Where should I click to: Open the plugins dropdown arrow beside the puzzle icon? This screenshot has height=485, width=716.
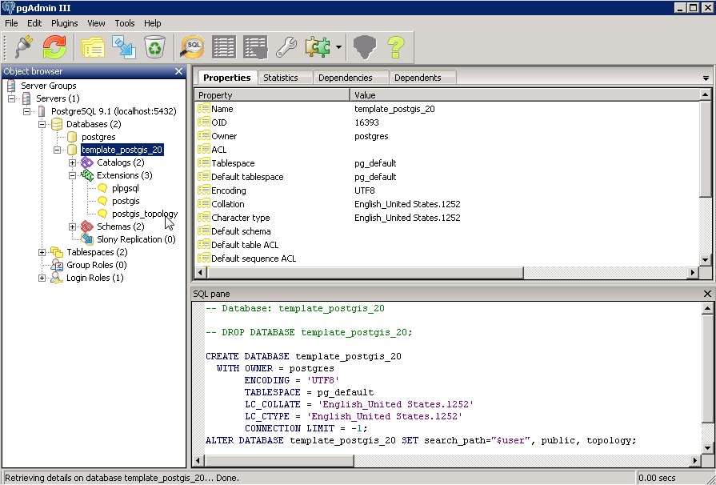coord(338,46)
